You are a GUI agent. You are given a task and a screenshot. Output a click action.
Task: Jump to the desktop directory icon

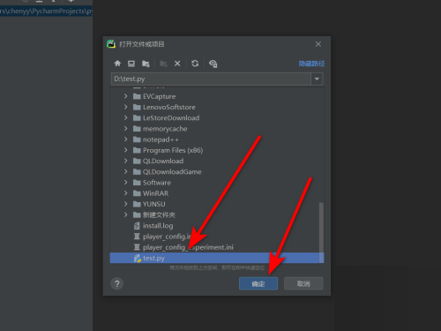(x=131, y=64)
